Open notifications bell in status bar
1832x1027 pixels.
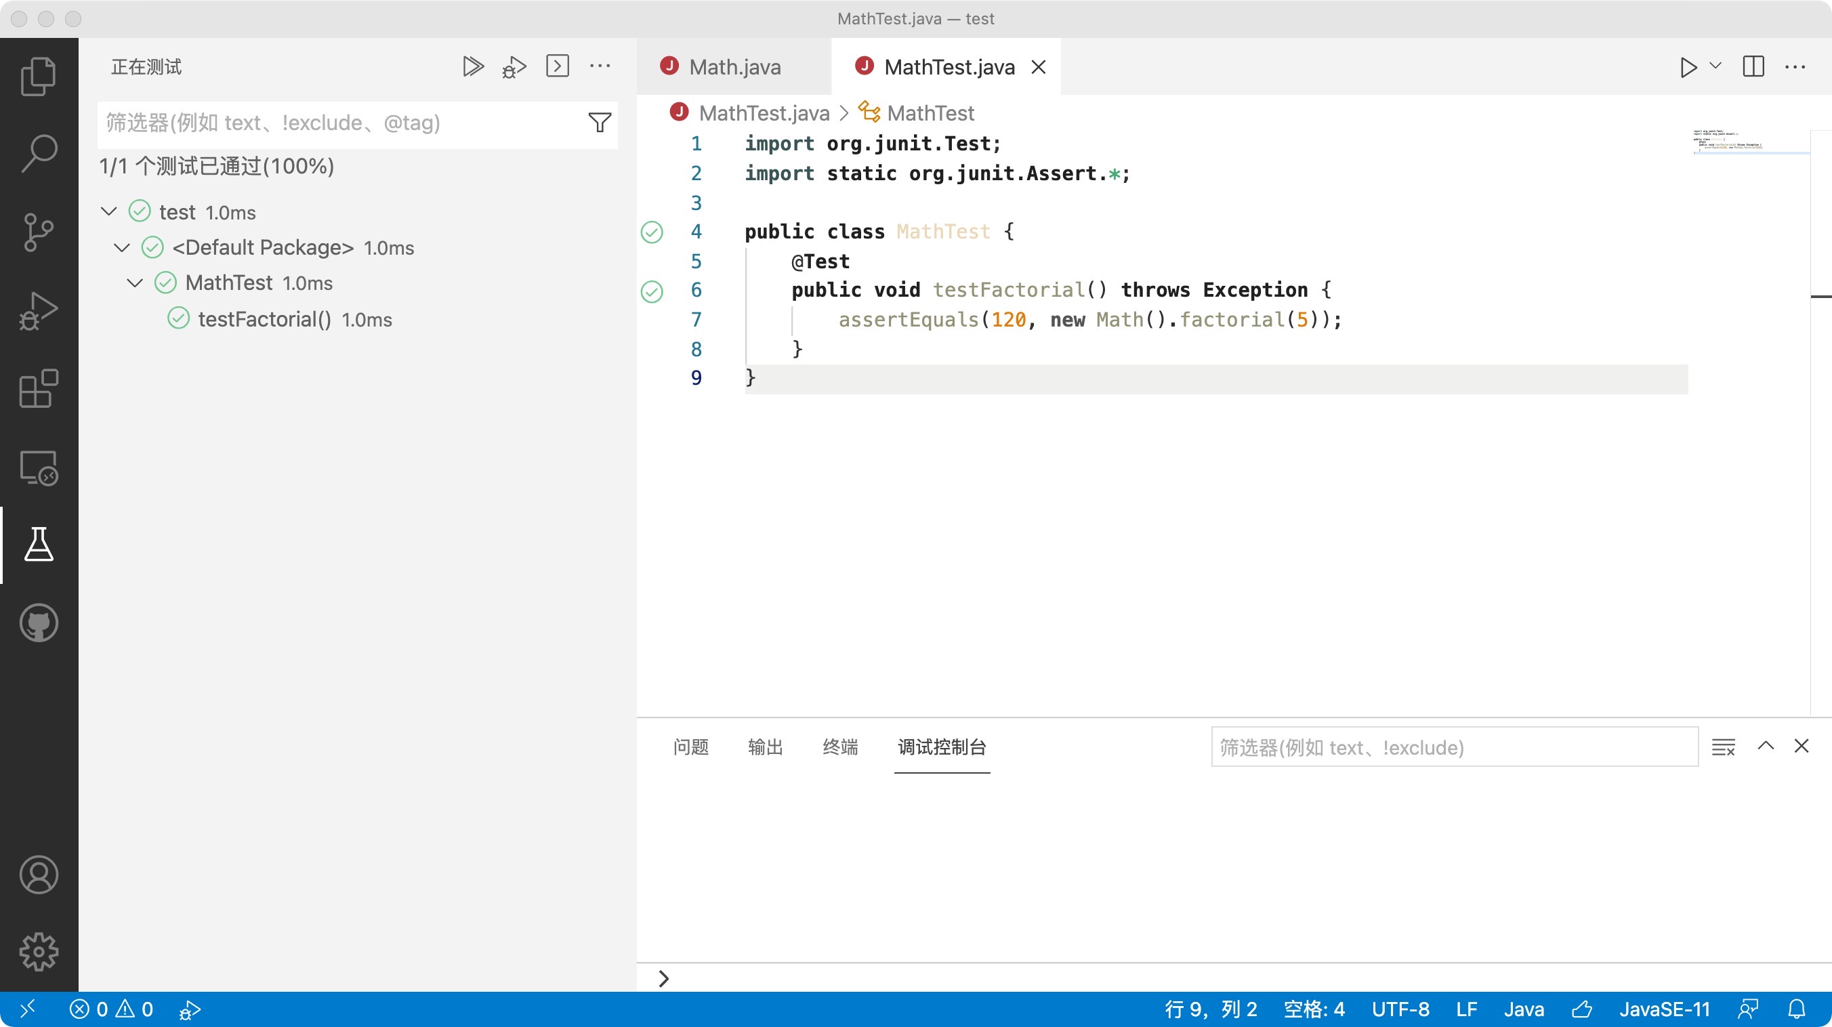(1797, 1009)
